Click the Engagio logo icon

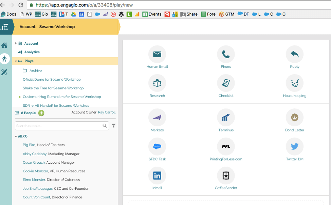[5, 27]
